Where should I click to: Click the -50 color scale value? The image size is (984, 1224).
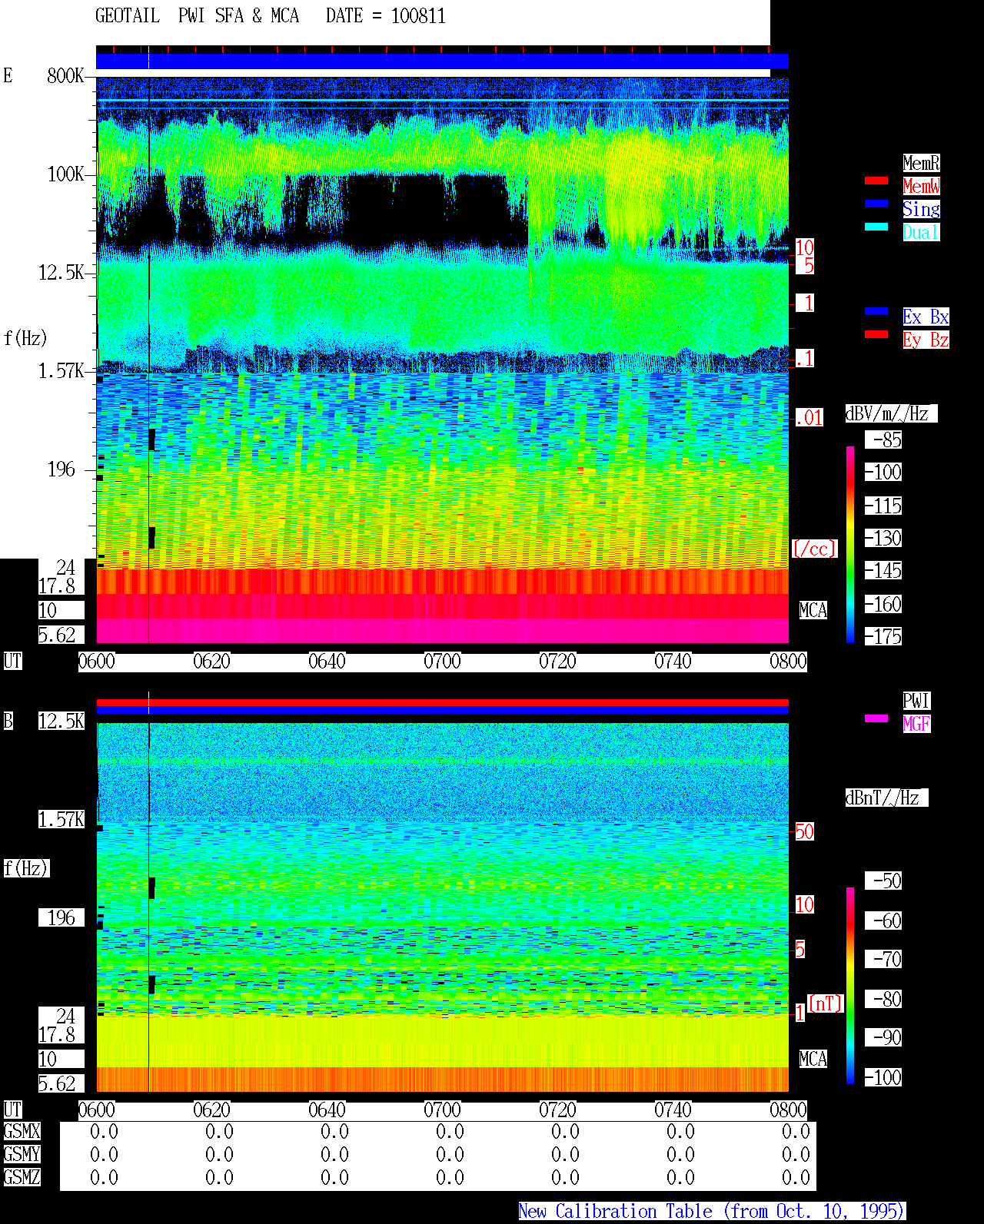(x=884, y=881)
